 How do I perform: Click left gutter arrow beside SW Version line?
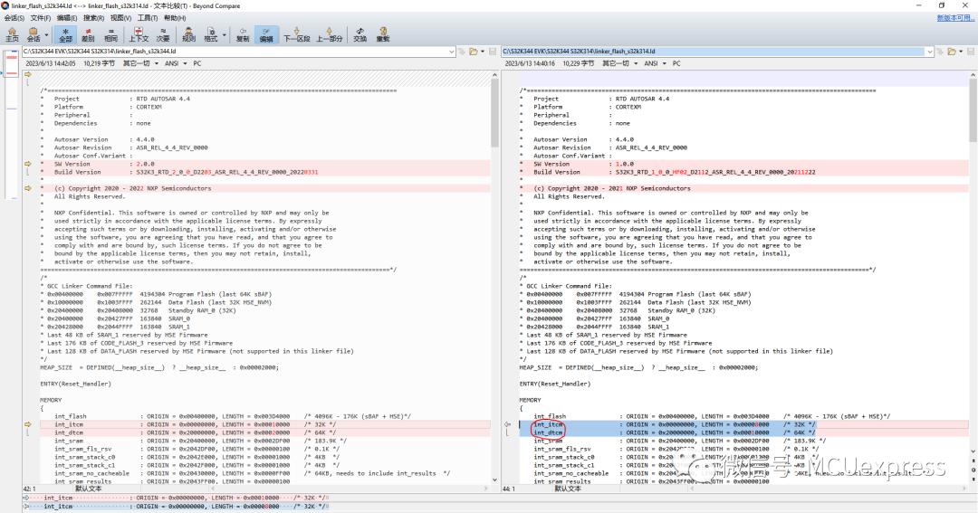coord(27,164)
